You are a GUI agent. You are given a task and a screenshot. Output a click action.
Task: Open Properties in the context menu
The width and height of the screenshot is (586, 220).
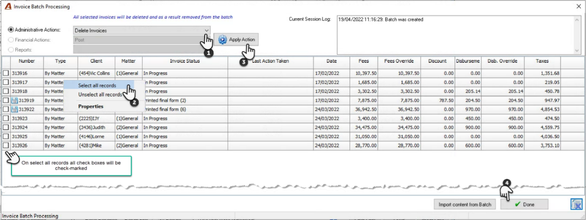pyautogui.click(x=91, y=107)
